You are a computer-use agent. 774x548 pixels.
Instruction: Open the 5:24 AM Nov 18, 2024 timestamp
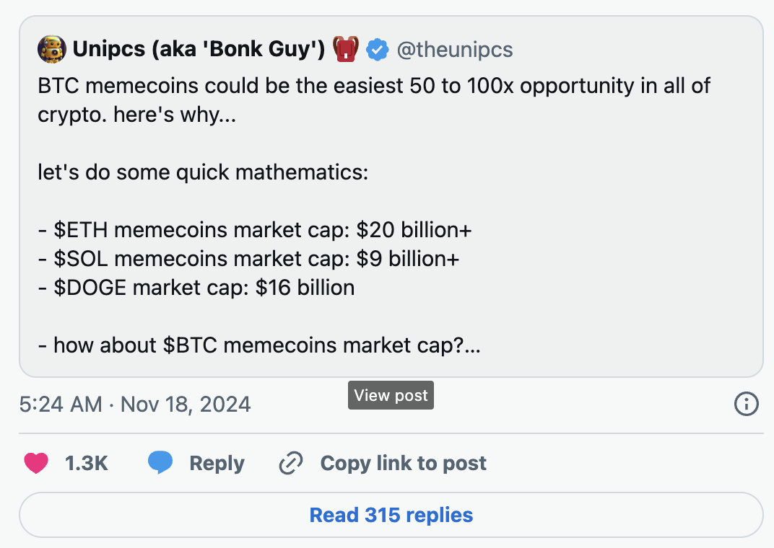[135, 405]
